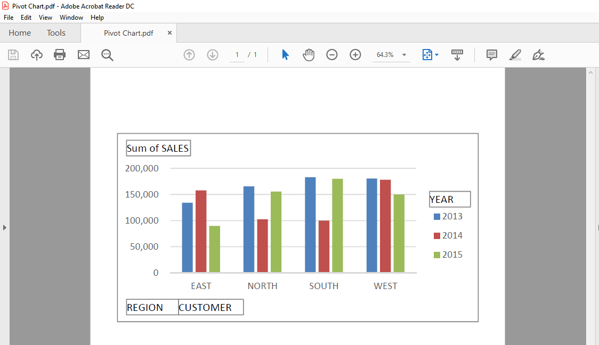Expand the left navigation pane arrow
Screen dimensions: 599x345
point(5,227)
